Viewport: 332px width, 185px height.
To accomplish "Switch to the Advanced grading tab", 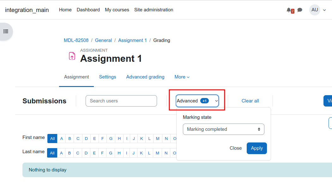I will coord(145,77).
